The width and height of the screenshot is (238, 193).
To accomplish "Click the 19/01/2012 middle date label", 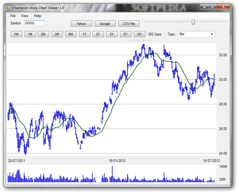I will [117, 161].
